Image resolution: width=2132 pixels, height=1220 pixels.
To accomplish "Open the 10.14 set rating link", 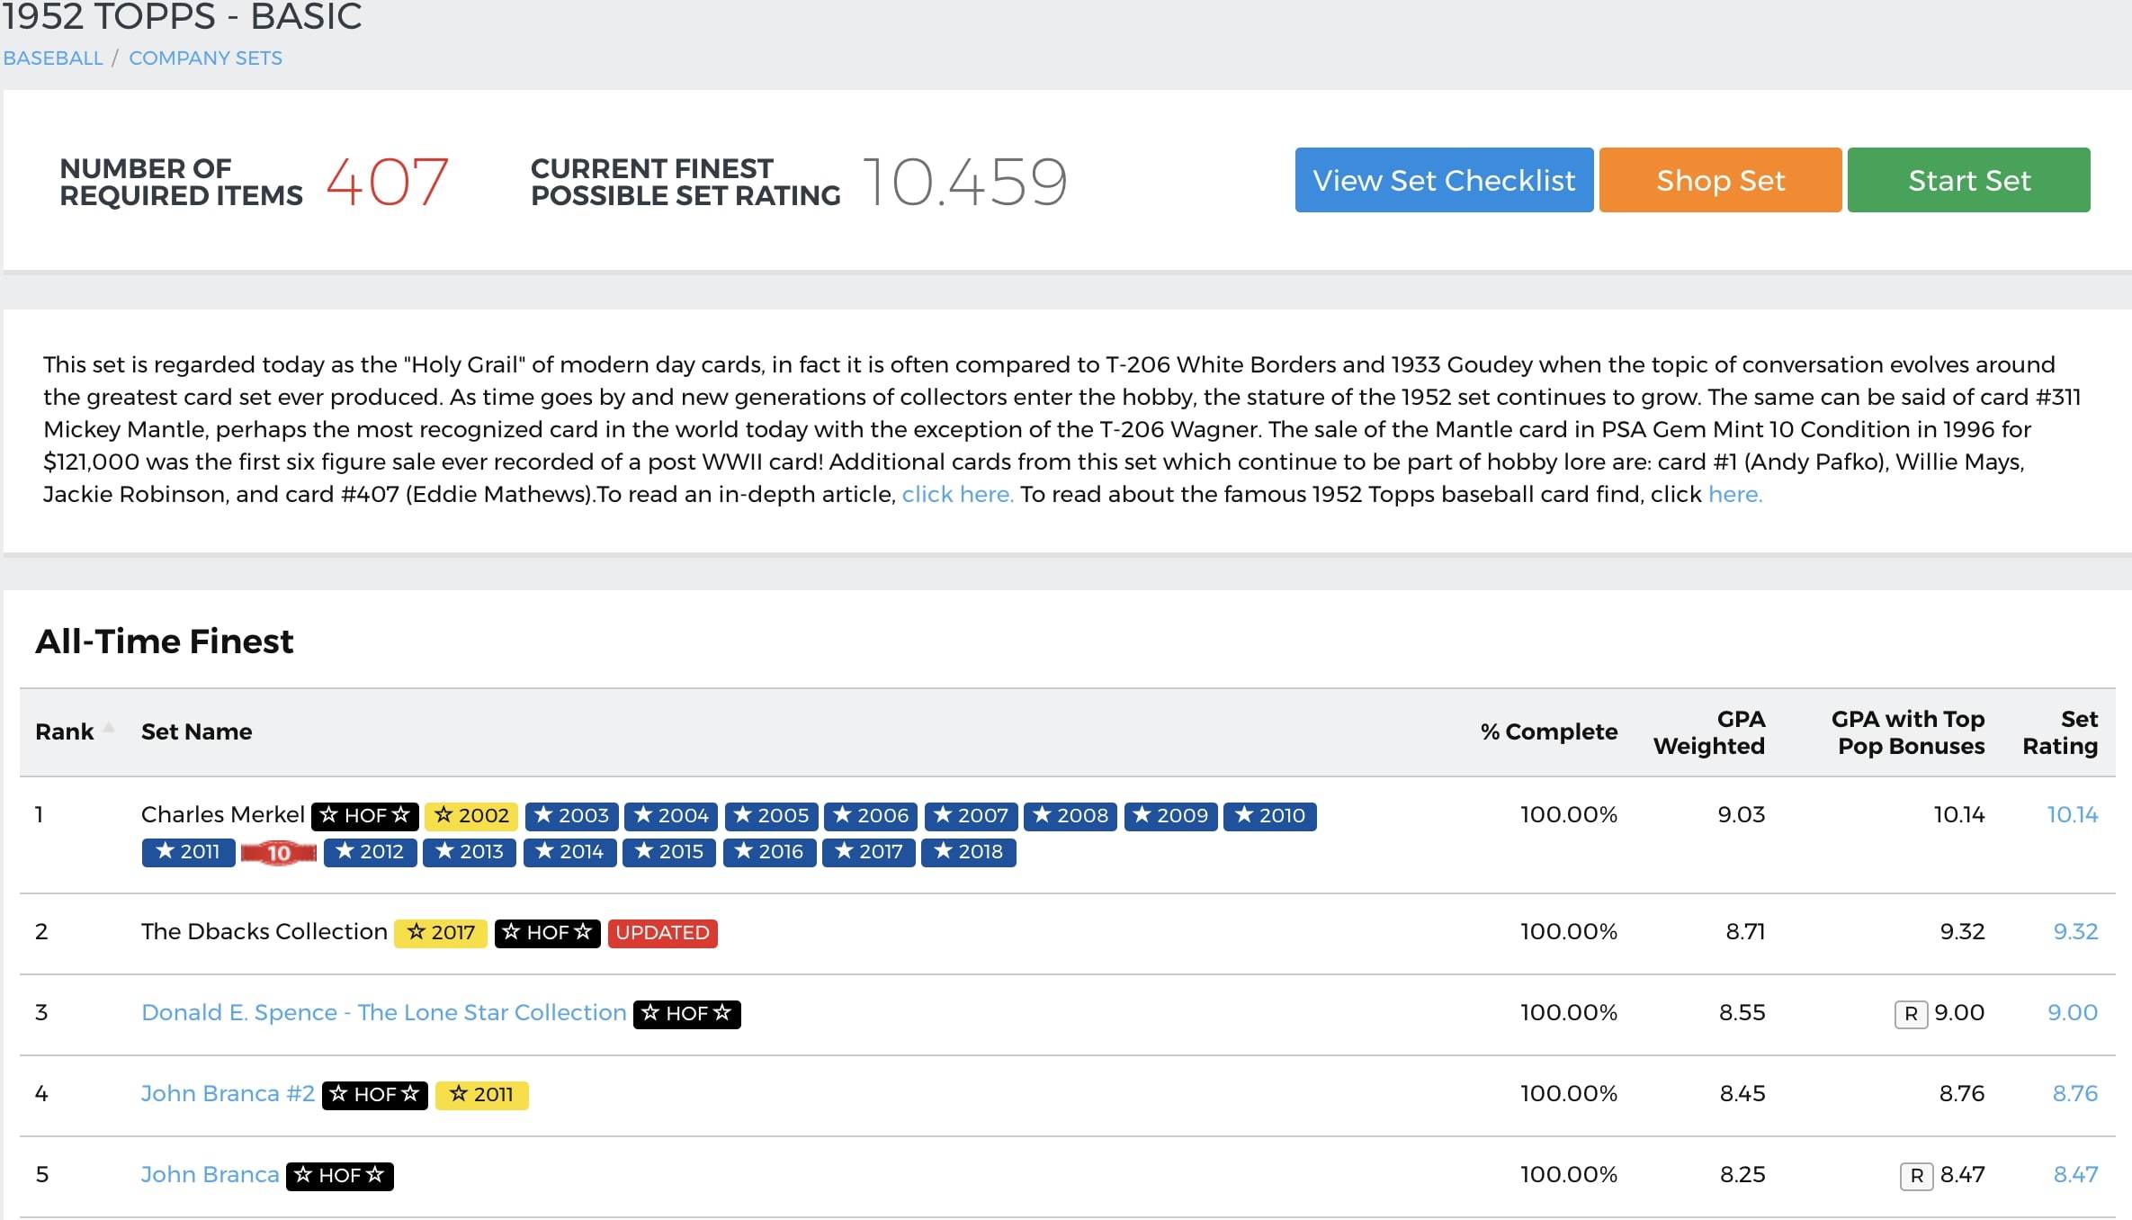I will click(2072, 814).
